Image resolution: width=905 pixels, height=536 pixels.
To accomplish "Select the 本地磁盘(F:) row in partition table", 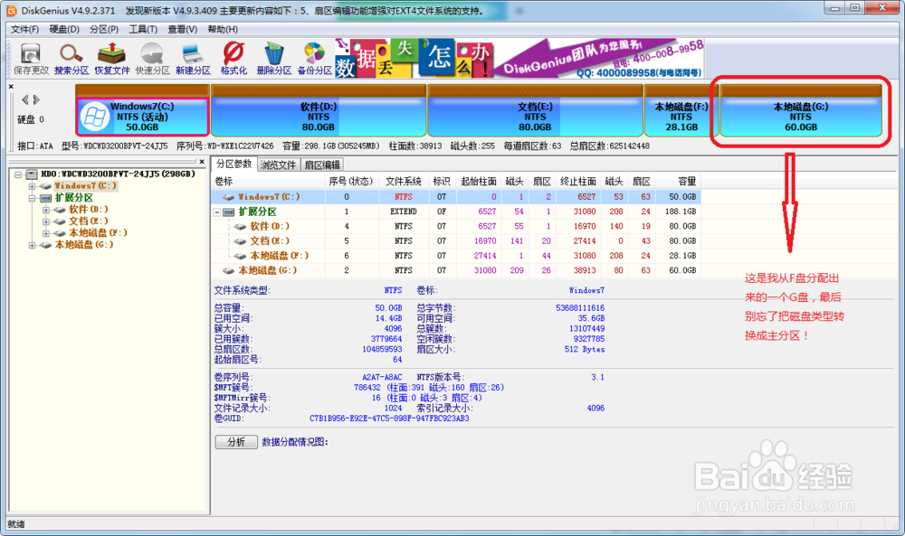I will tap(456, 256).
